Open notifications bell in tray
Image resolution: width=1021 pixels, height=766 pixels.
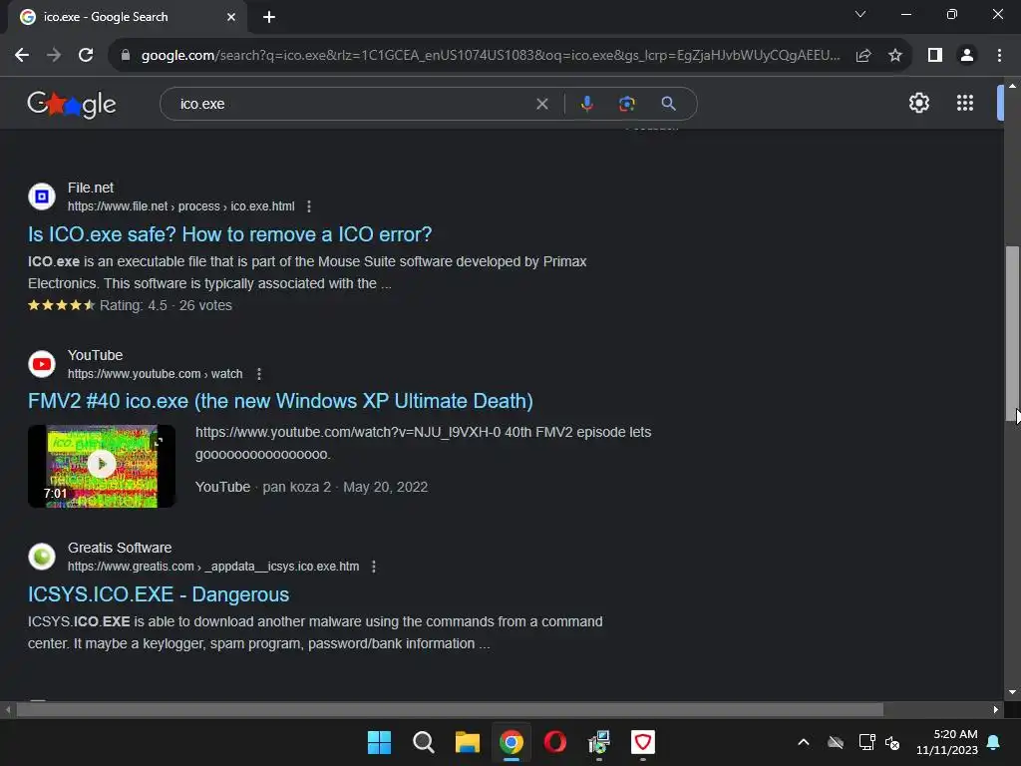coord(994,742)
